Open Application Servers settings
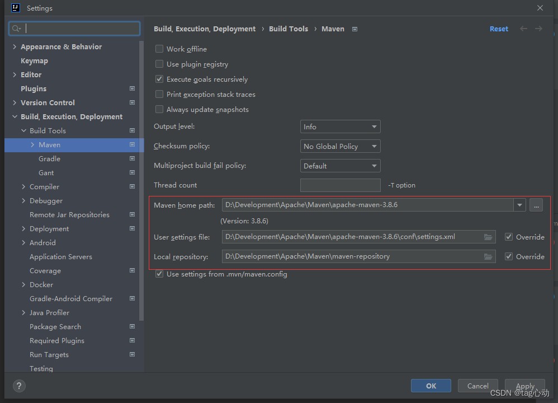The width and height of the screenshot is (558, 403). [61, 256]
